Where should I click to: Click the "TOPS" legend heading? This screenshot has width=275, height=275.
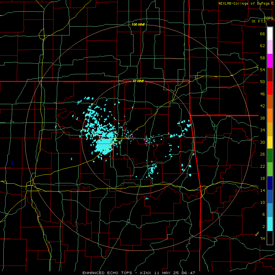269,18
